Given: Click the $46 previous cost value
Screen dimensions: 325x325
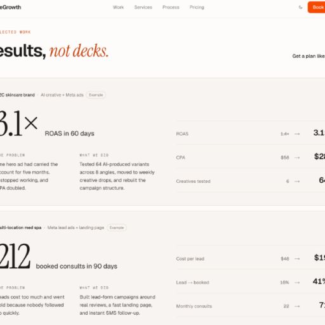Looking at the screenshot, I should pos(285,258).
